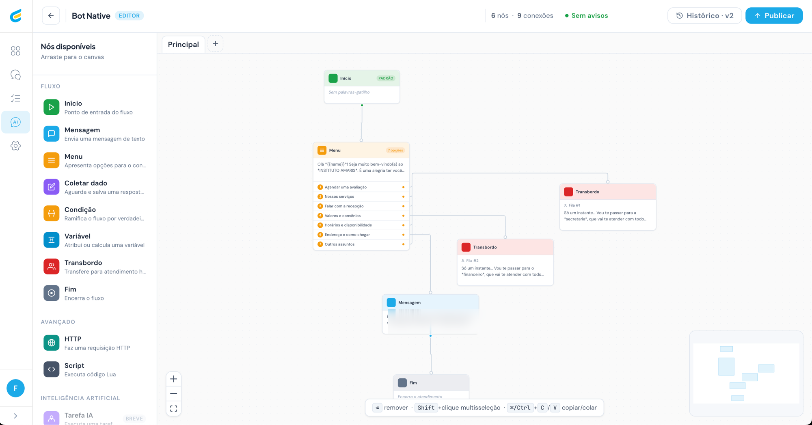Click the 7 opções badge on Menu node
Viewport: 812px width, 425px height.
click(x=395, y=150)
